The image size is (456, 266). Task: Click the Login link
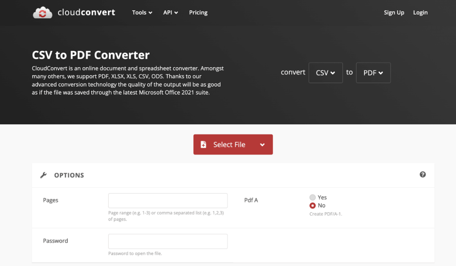pyautogui.click(x=420, y=12)
